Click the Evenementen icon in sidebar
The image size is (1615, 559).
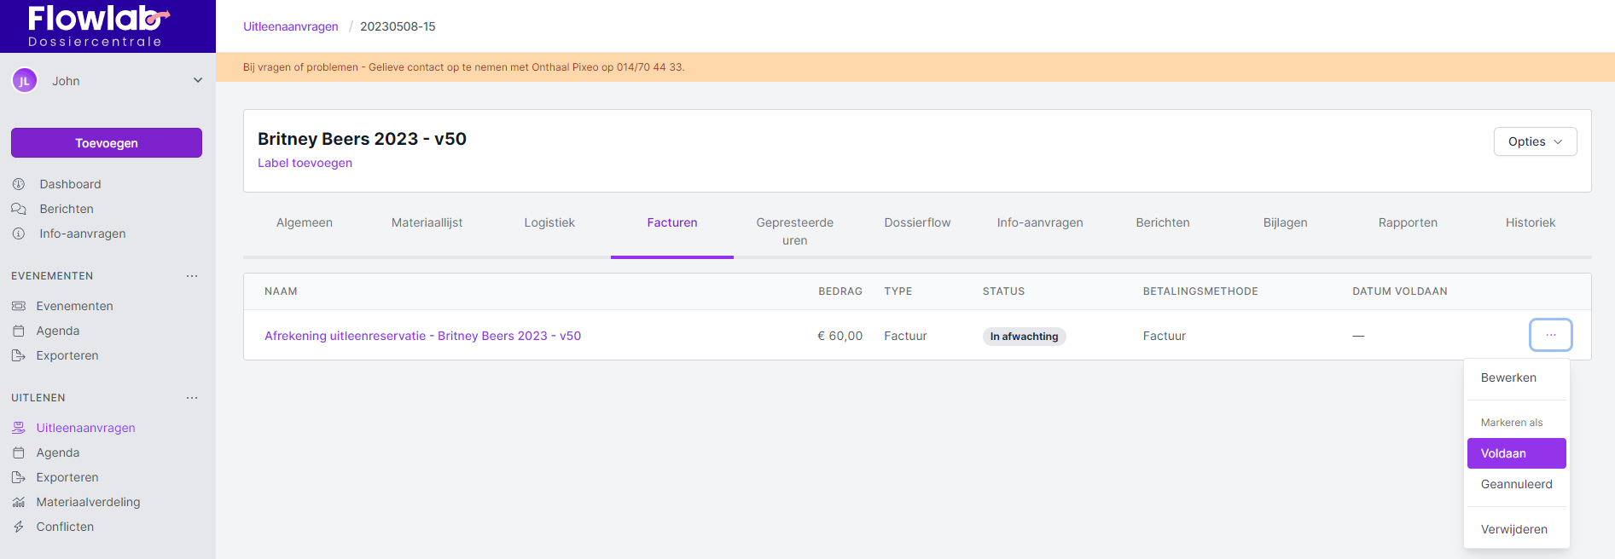coord(19,306)
